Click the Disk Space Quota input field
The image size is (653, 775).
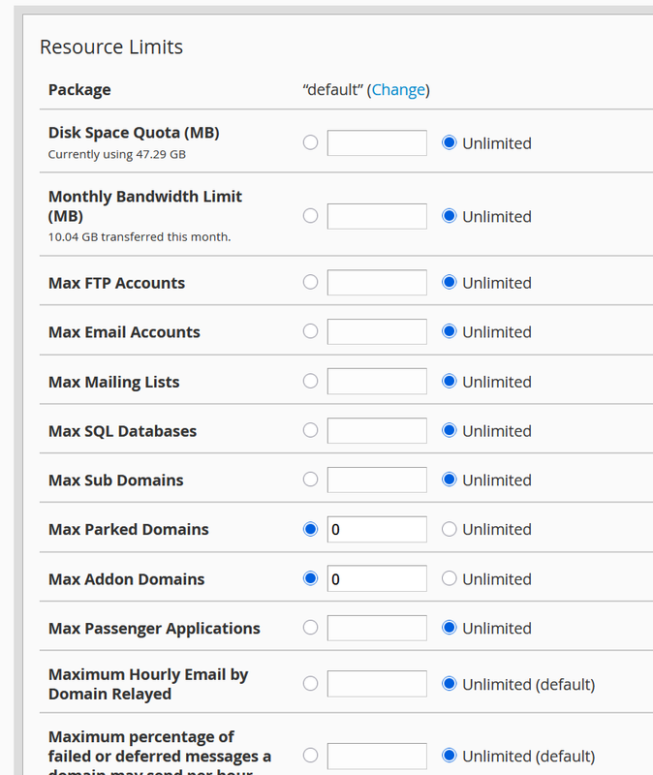[377, 143]
